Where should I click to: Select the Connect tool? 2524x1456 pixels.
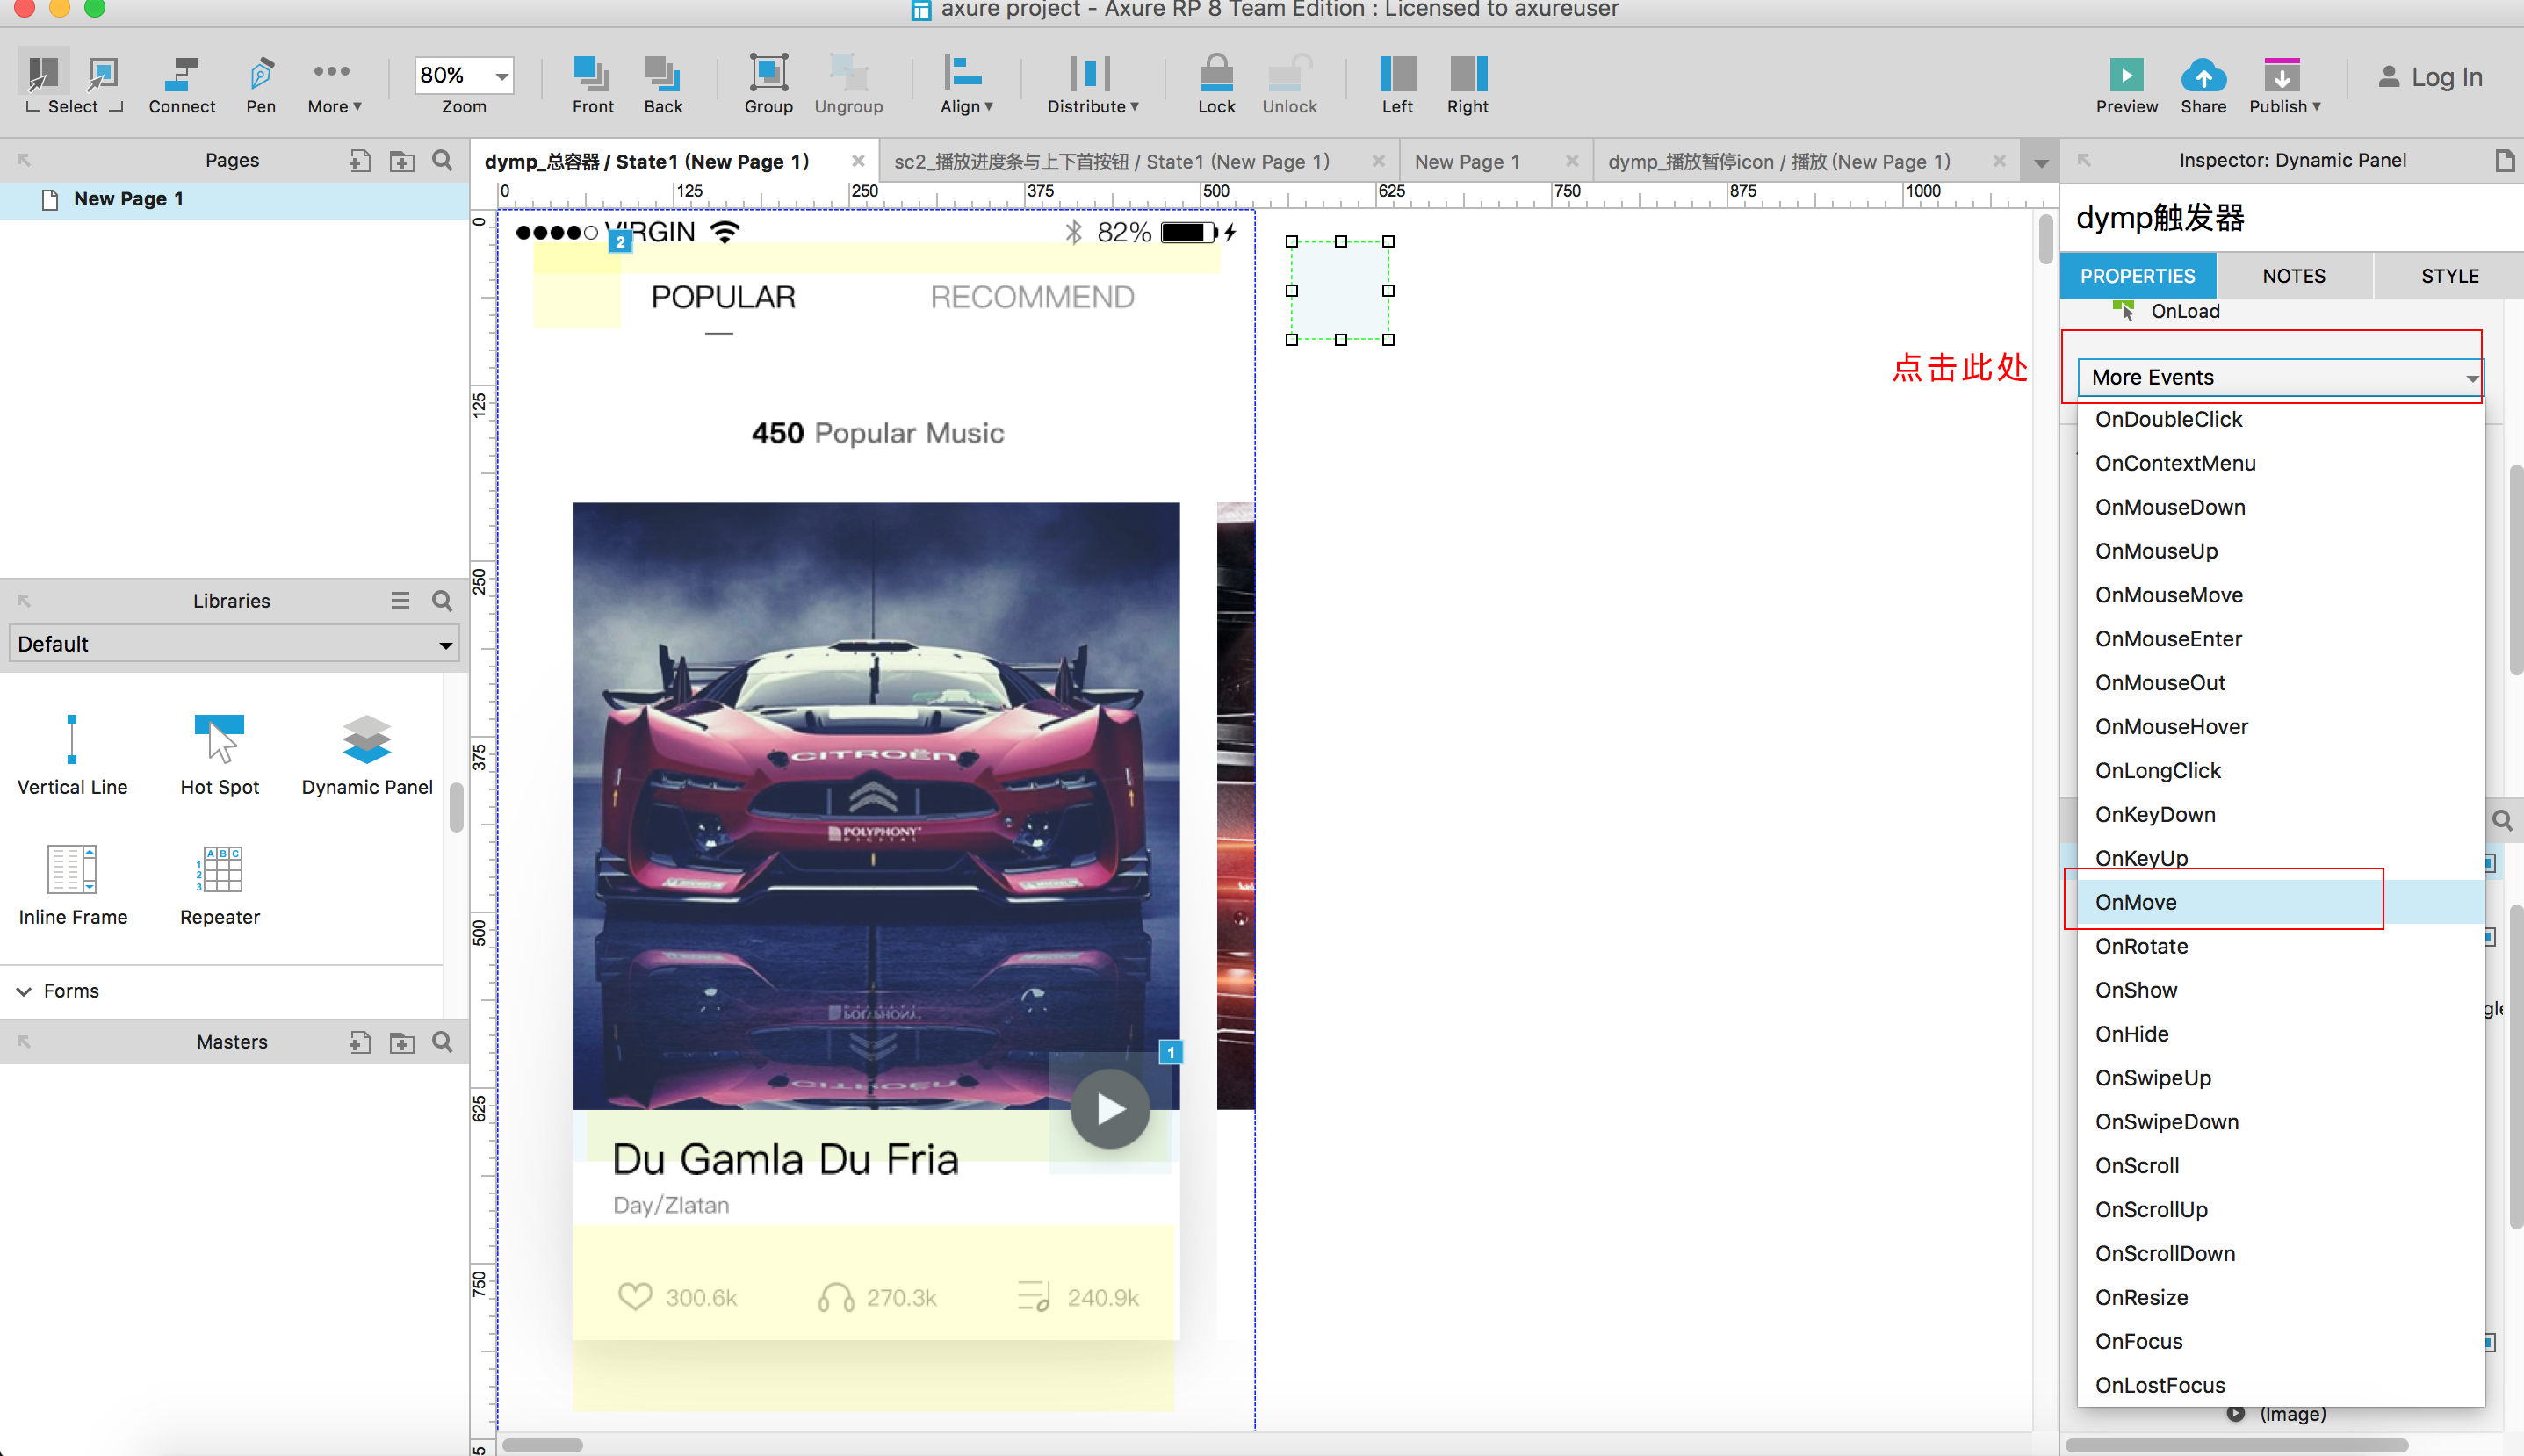(x=181, y=84)
